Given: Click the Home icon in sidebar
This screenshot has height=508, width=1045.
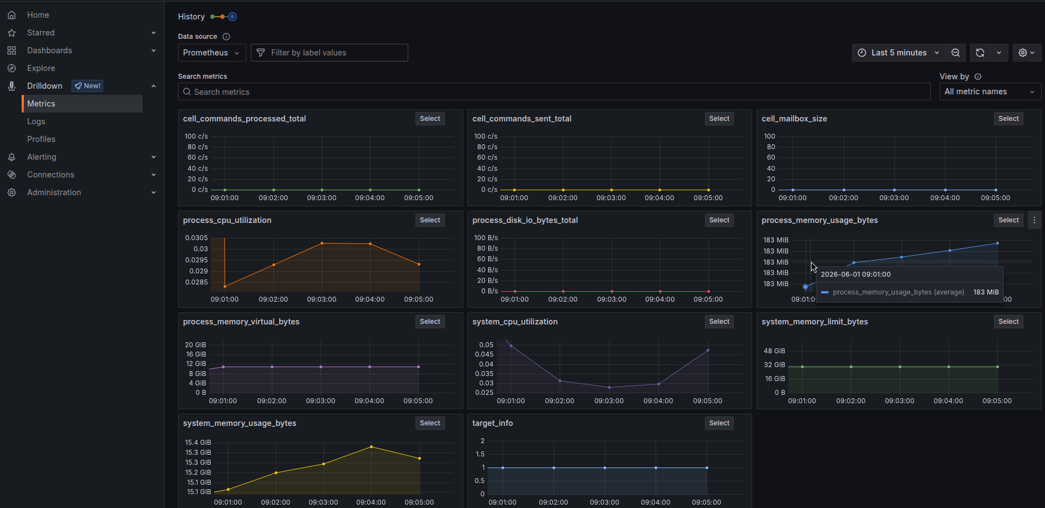Looking at the screenshot, I should pyautogui.click(x=12, y=15).
